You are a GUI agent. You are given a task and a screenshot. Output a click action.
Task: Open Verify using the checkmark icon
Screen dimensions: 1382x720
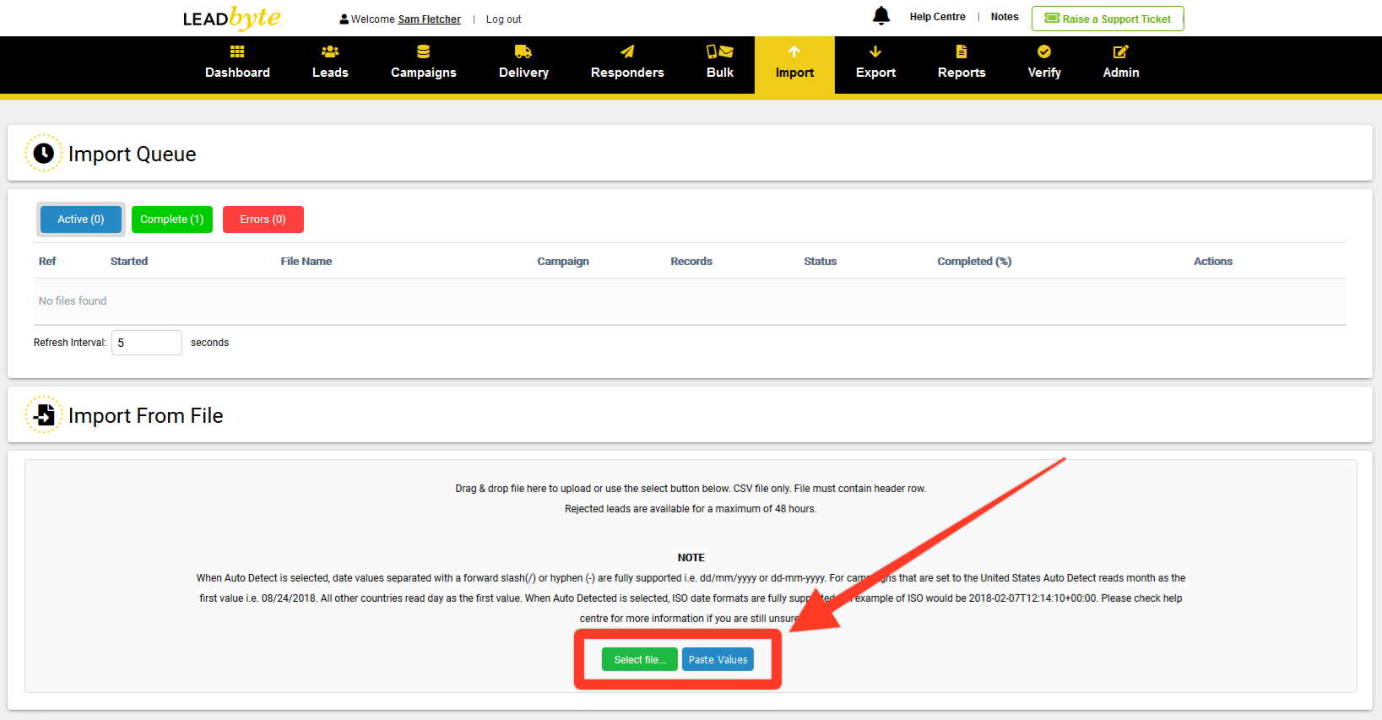[x=1044, y=51]
